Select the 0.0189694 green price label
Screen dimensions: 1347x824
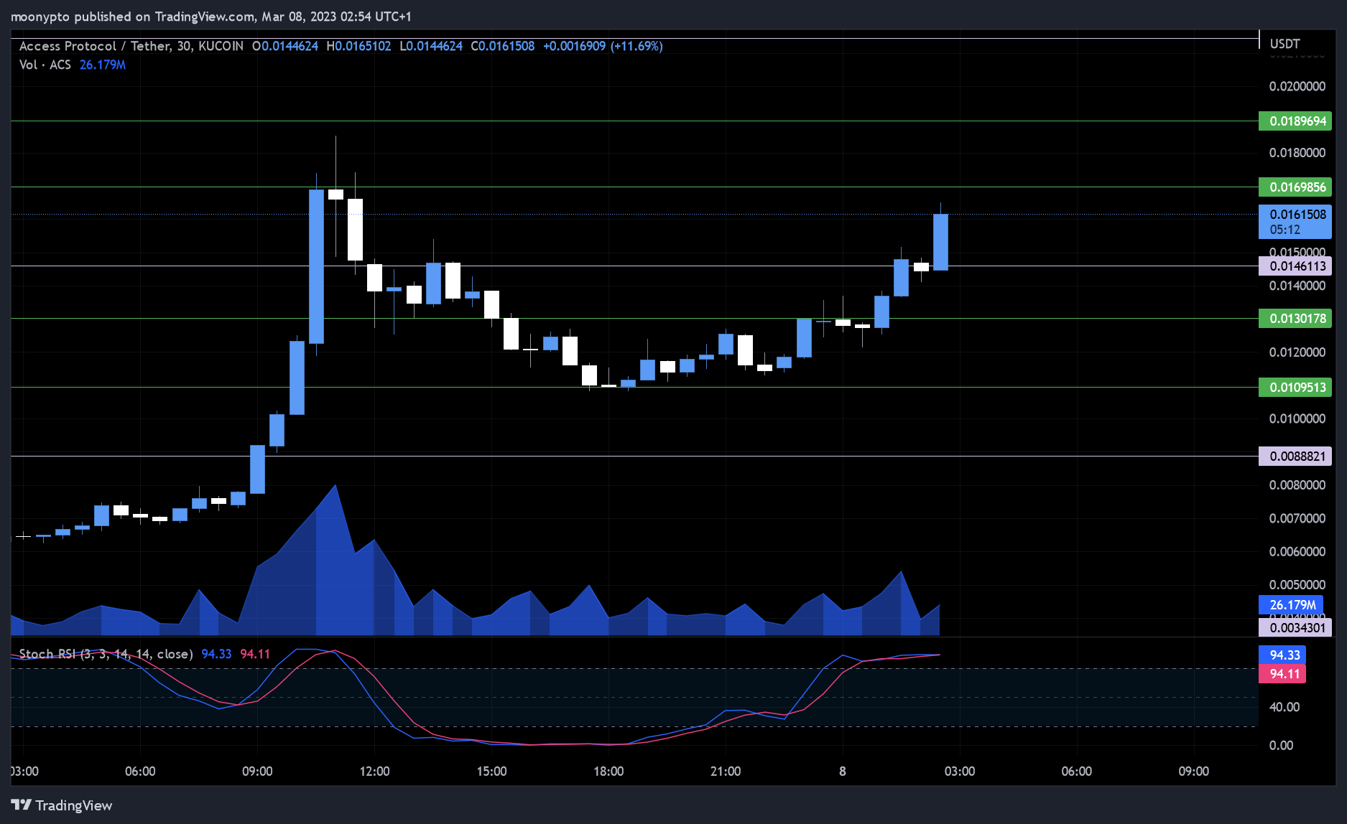[x=1295, y=121]
